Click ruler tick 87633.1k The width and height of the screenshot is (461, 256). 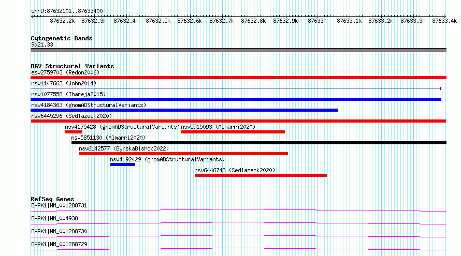(x=349, y=21)
